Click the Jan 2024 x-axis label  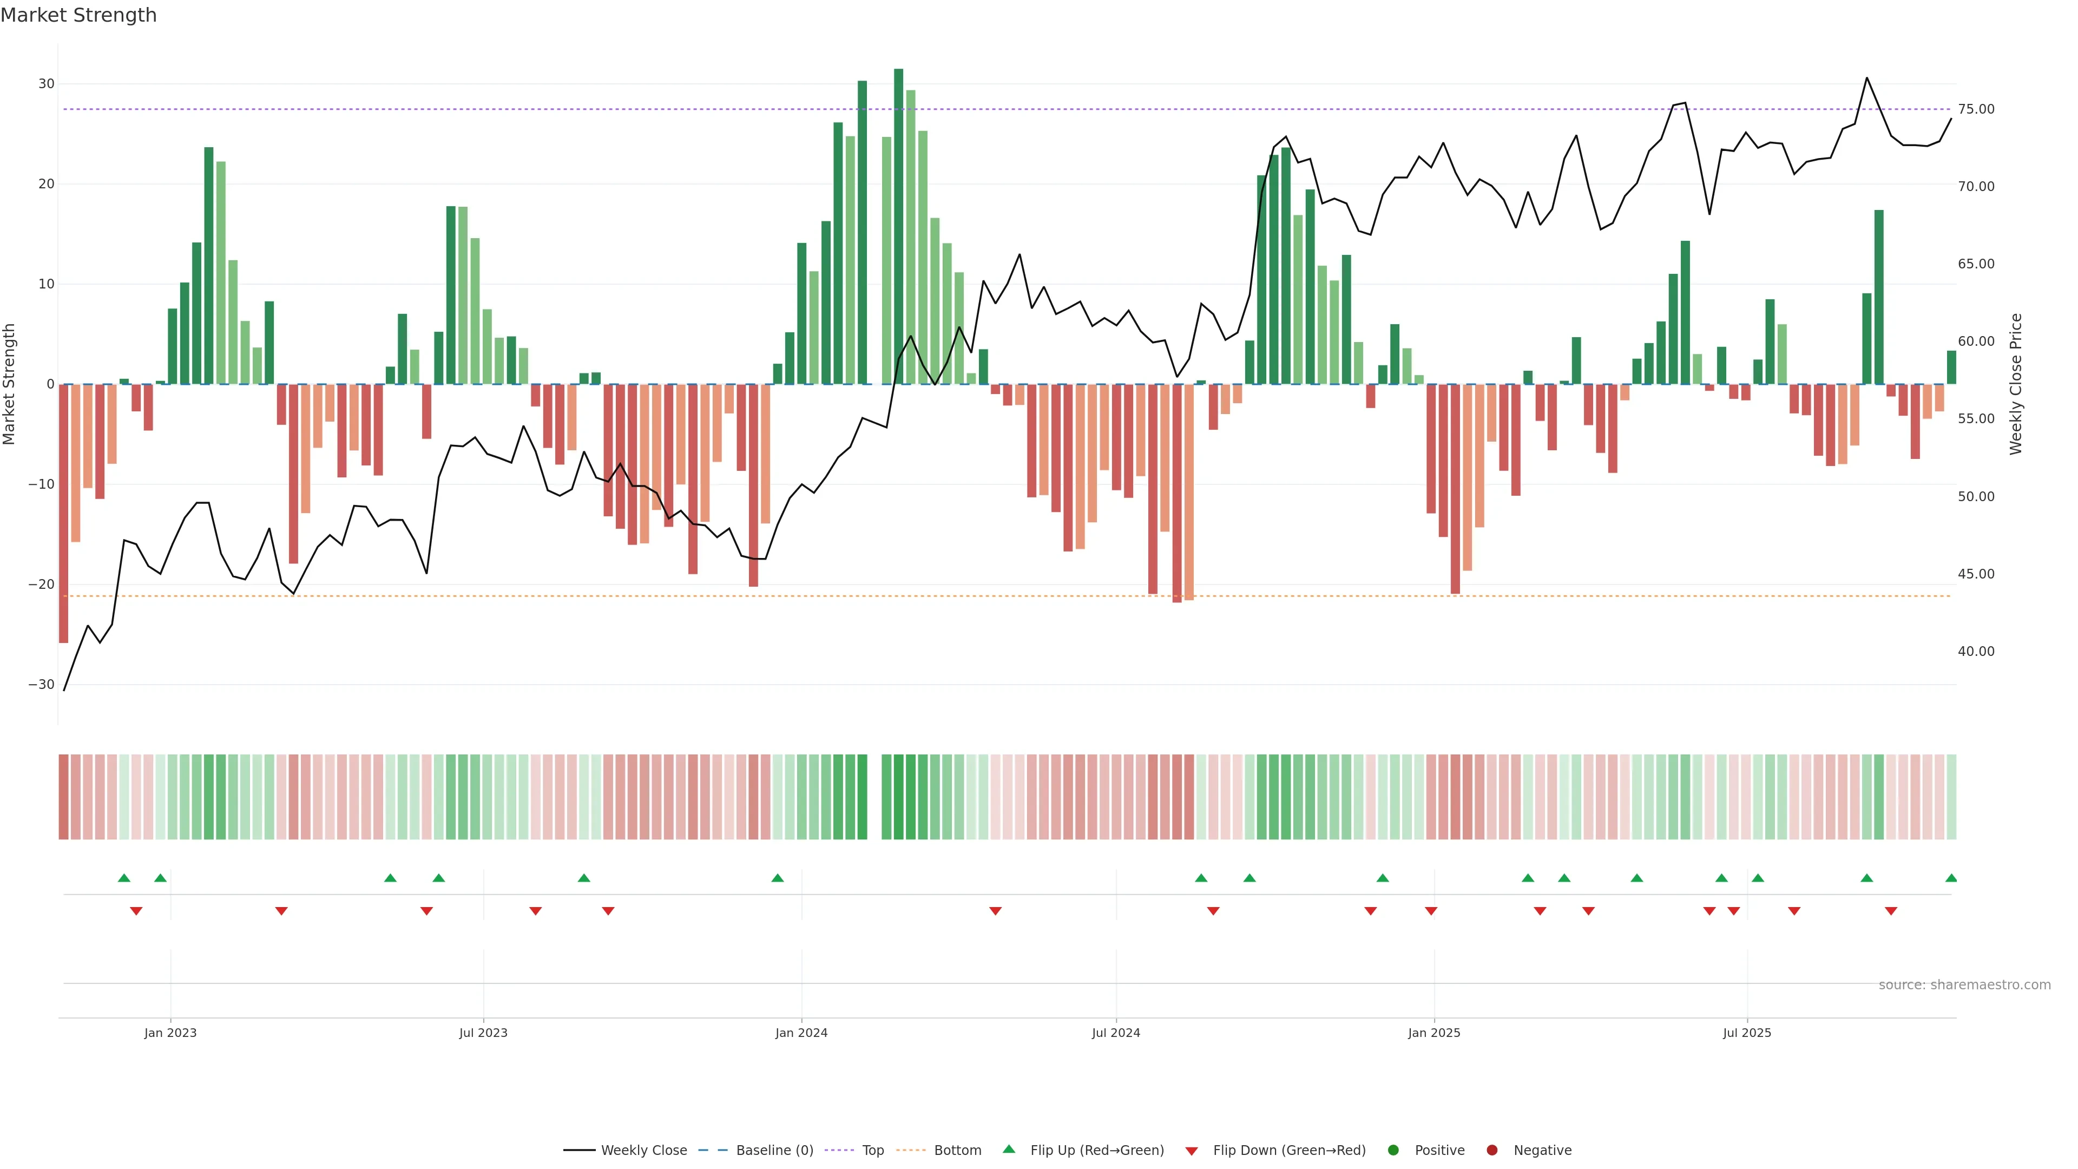pyautogui.click(x=801, y=1033)
